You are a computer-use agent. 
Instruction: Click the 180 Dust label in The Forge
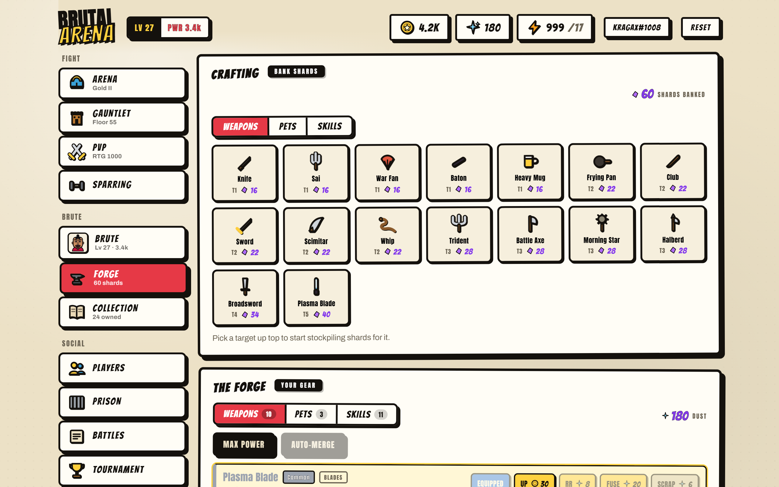[684, 416]
